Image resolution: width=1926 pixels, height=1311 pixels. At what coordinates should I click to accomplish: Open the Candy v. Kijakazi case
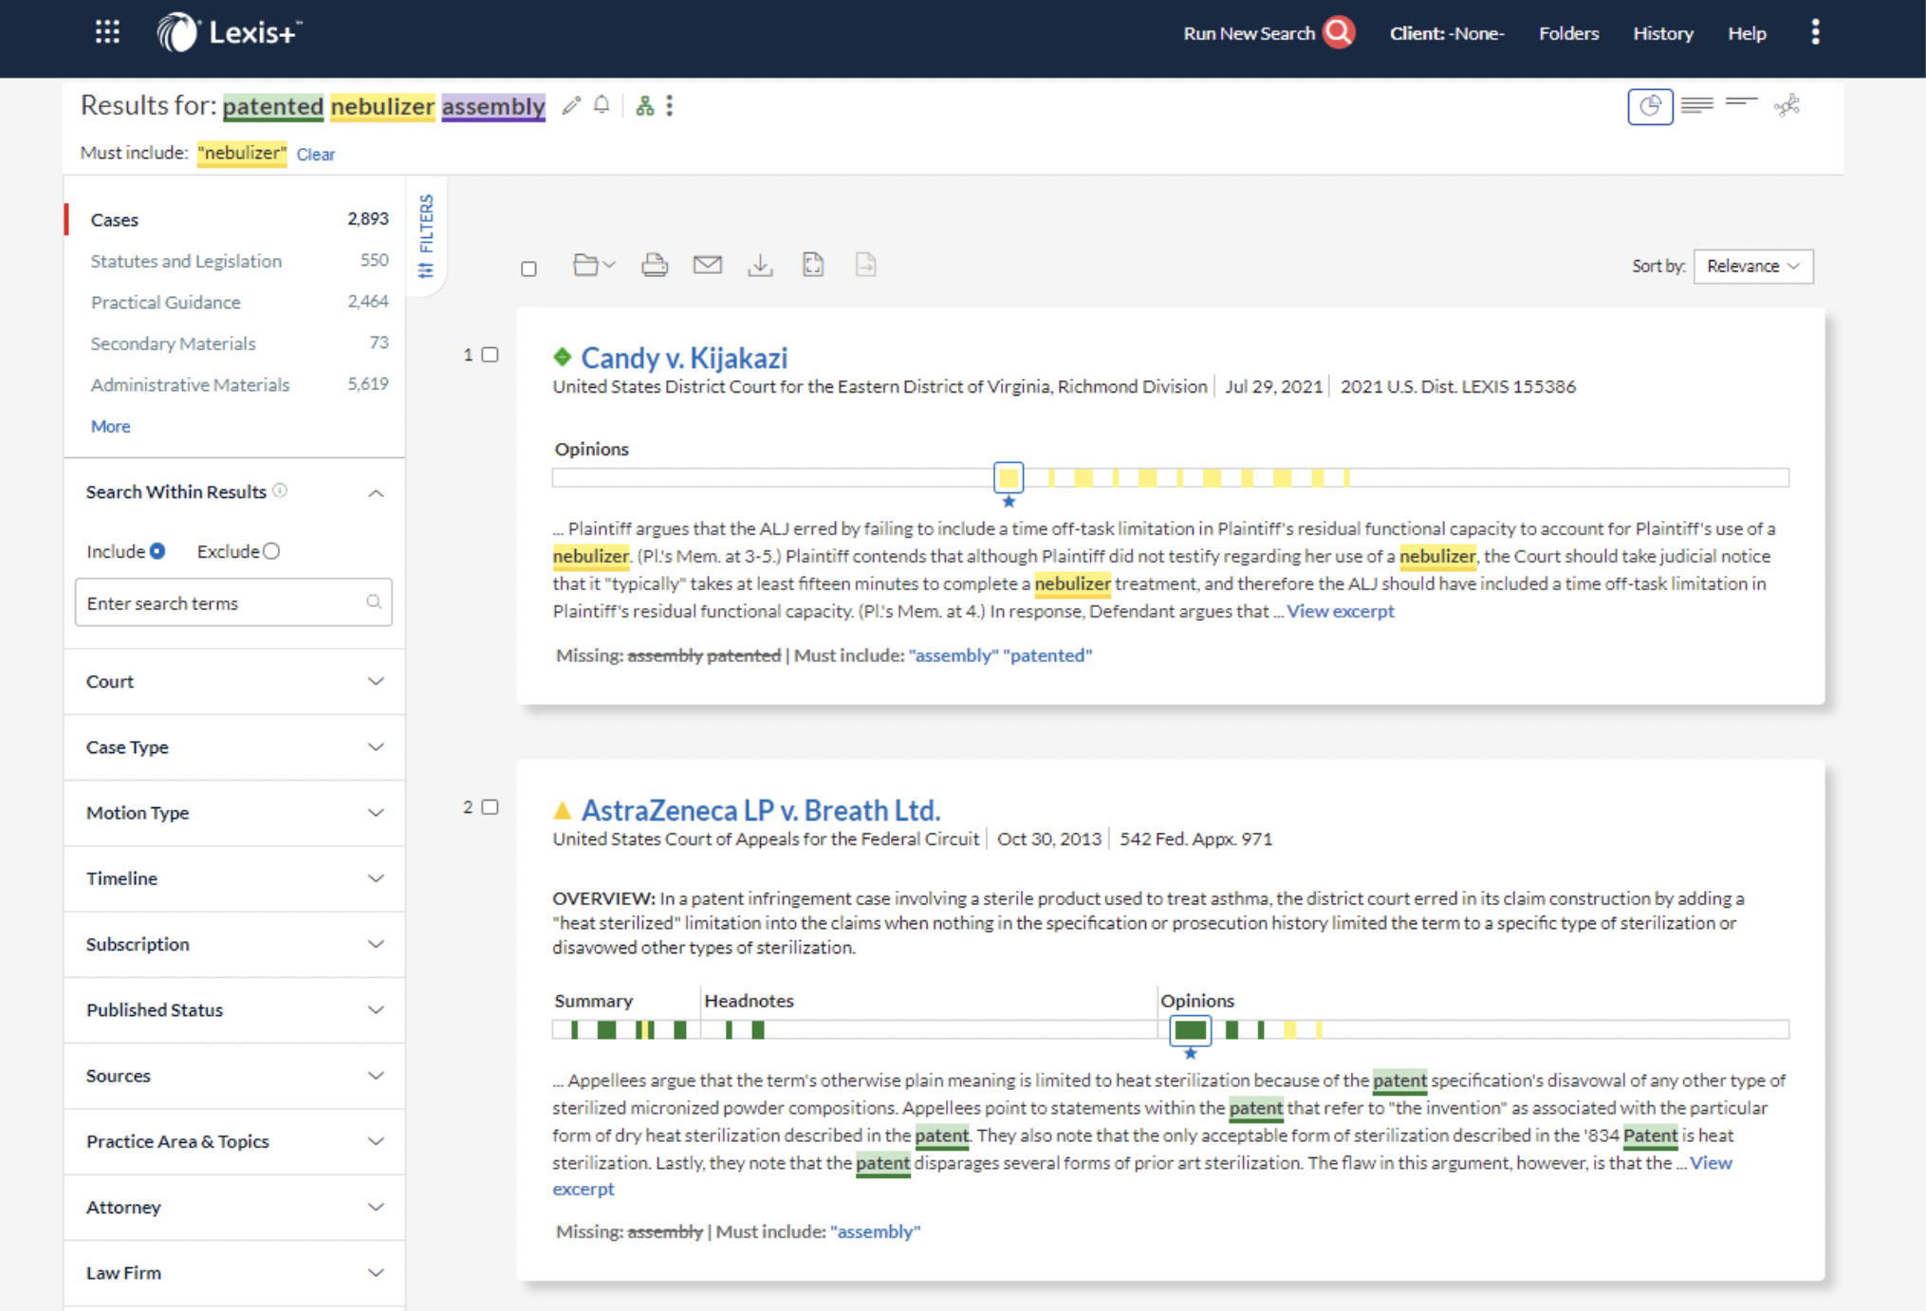pyautogui.click(x=685, y=358)
